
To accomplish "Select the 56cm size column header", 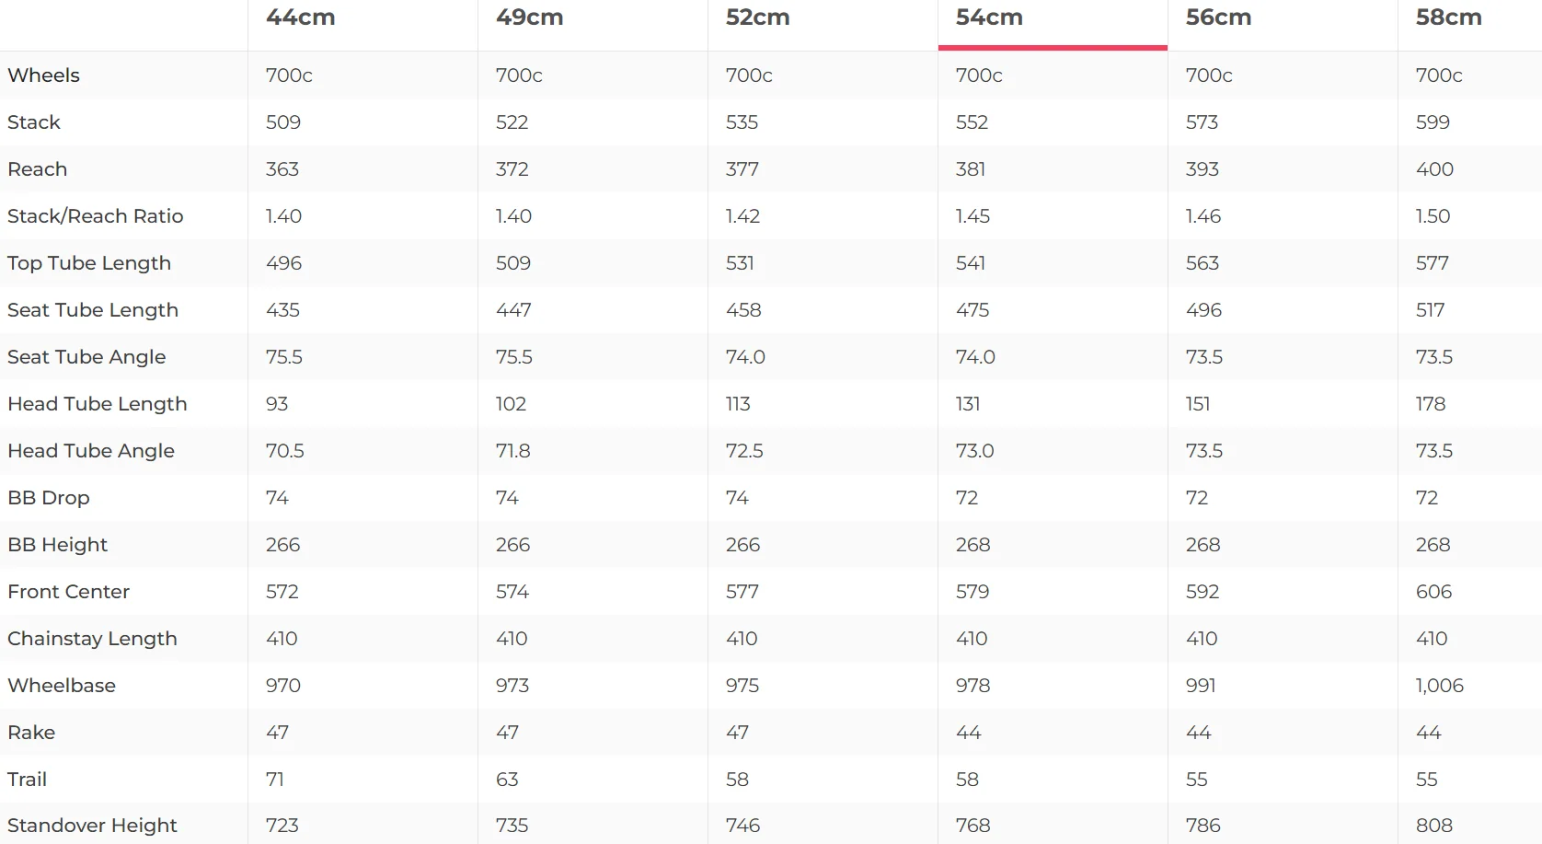I will 1218,17.
